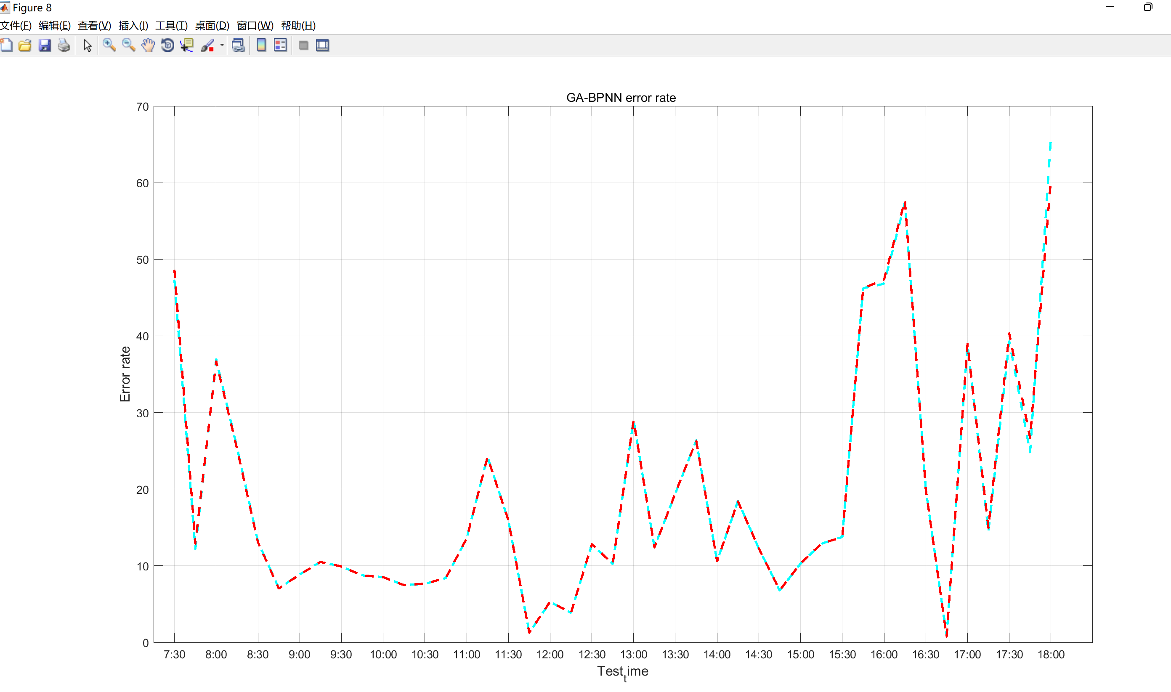
Task: Toggle the Data Cursor tool
Action: [187, 45]
